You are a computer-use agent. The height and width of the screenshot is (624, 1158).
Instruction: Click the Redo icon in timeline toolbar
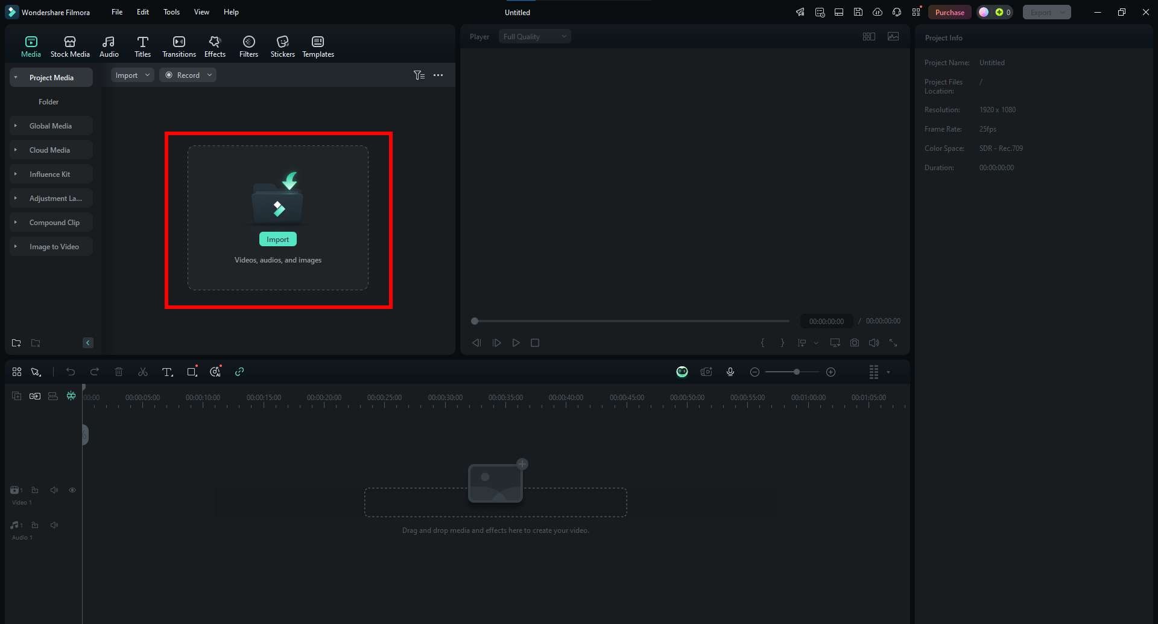[x=94, y=372]
